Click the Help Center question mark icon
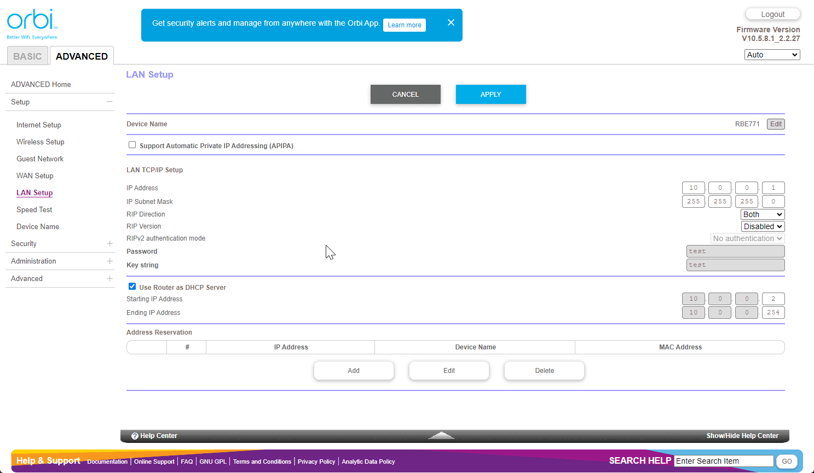Viewport: 814px width, 473px height. tap(135, 436)
